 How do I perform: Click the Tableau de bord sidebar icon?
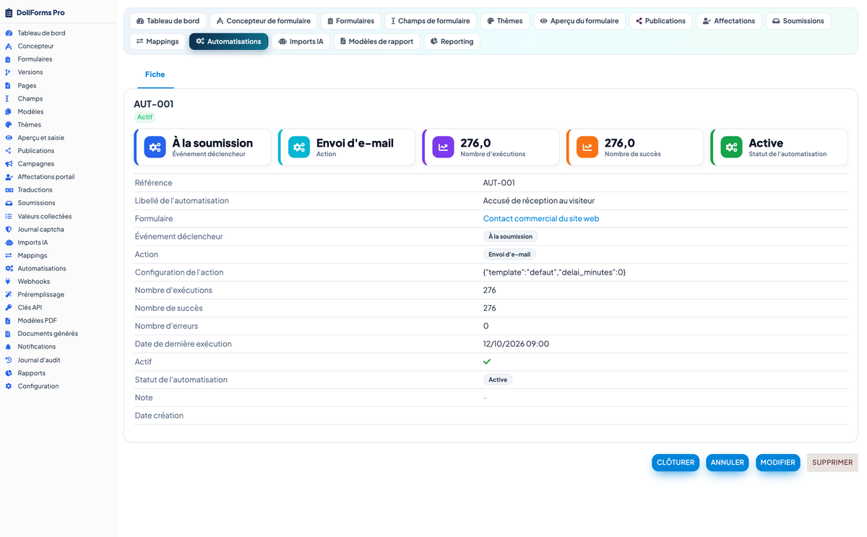point(9,33)
